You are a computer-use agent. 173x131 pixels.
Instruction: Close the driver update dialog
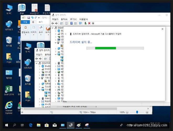pyautogui.click(x=163, y=29)
